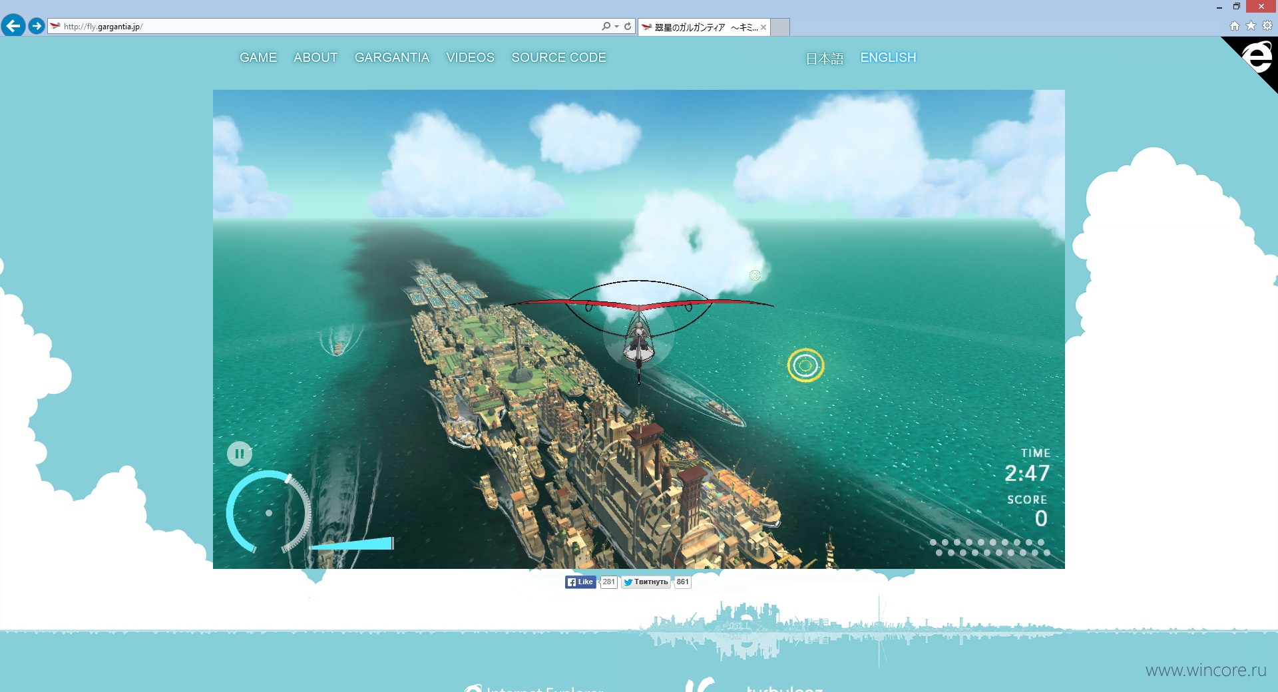Viewport: 1278px width, 692px height.
Task: Pause the game with pause button
Action: [240, 454]
